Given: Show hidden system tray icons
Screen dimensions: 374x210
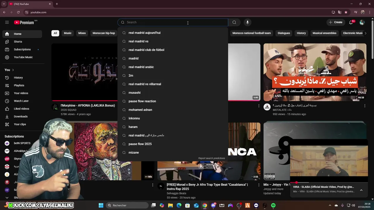Looking at the screenshot, I should (x=330, y=205).
